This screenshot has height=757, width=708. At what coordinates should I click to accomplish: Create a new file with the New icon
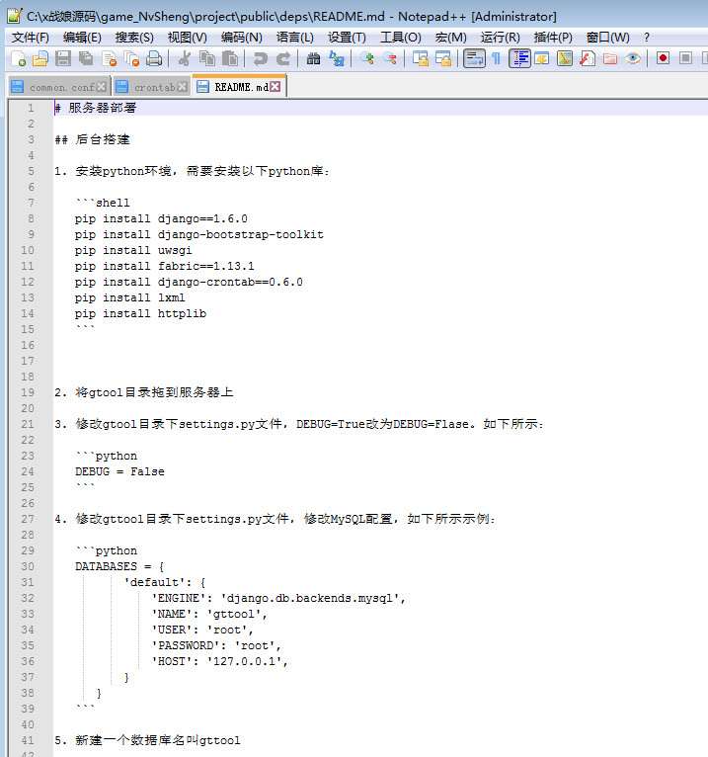tap(18, 59)
